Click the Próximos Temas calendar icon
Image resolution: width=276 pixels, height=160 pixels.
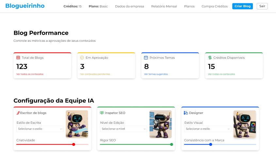pos(146,57)
